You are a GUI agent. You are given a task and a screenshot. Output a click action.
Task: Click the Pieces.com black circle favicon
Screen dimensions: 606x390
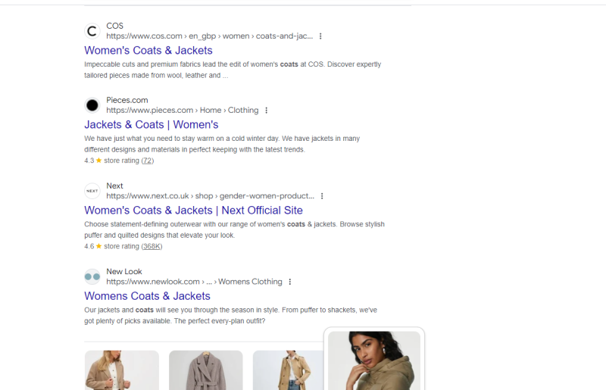(92, 105)
